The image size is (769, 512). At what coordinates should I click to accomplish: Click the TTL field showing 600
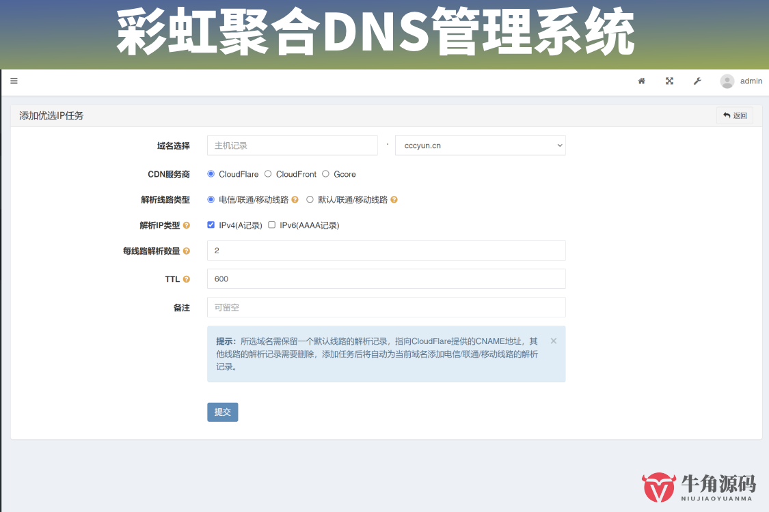pyautogui.click(x=386, y=279)
